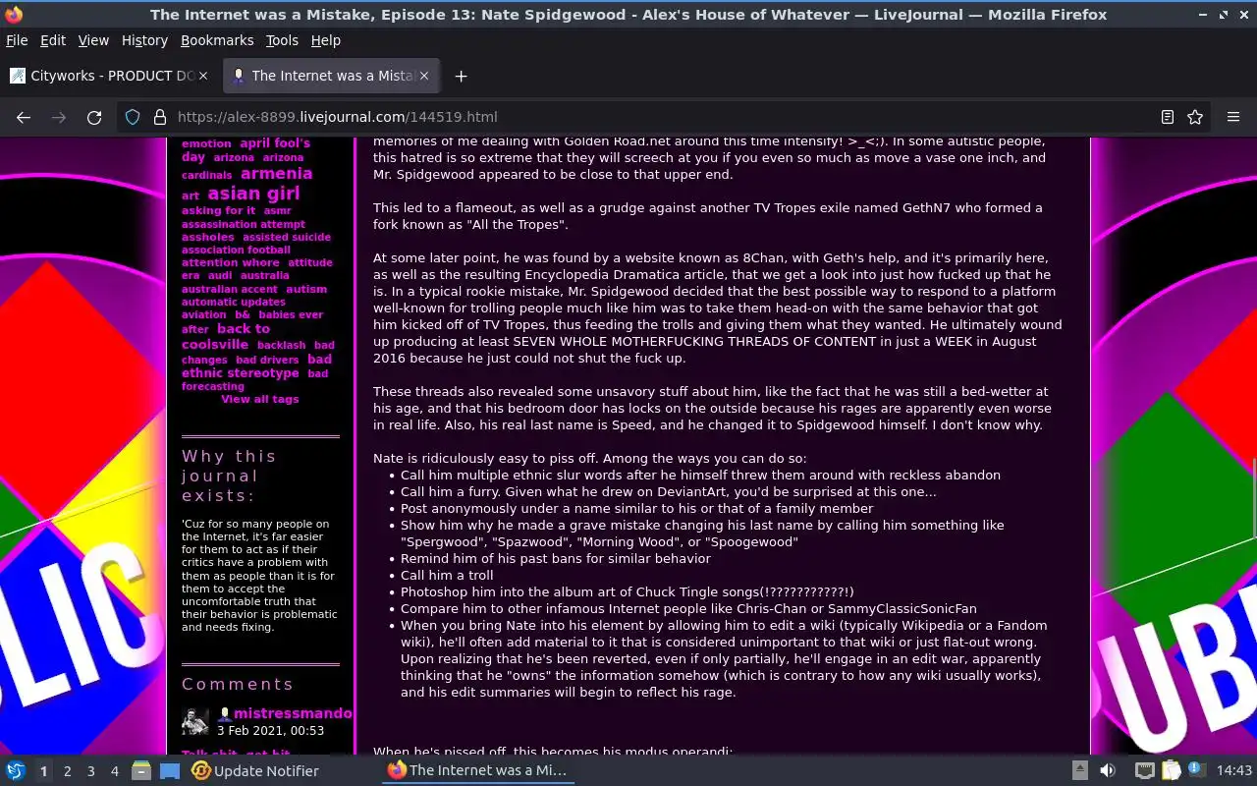Image resolution: width=1257 pixels, height=786 pixels.
Task: Open the View menu
Action: (93, 40)
